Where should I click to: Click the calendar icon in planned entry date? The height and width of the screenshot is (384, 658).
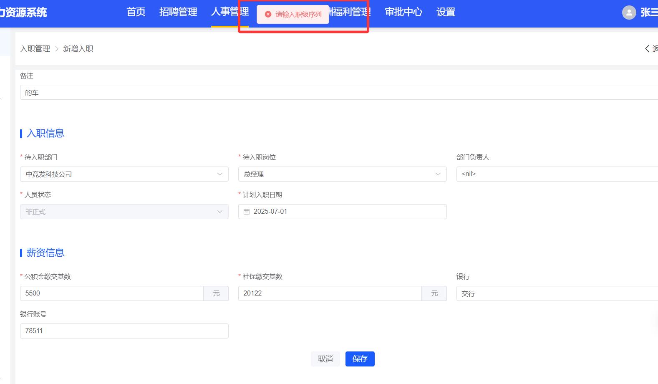(247, 212)
